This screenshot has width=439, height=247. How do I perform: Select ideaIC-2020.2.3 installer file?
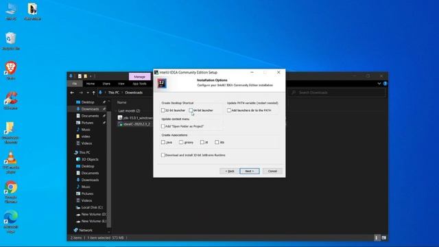coord(134,124)
